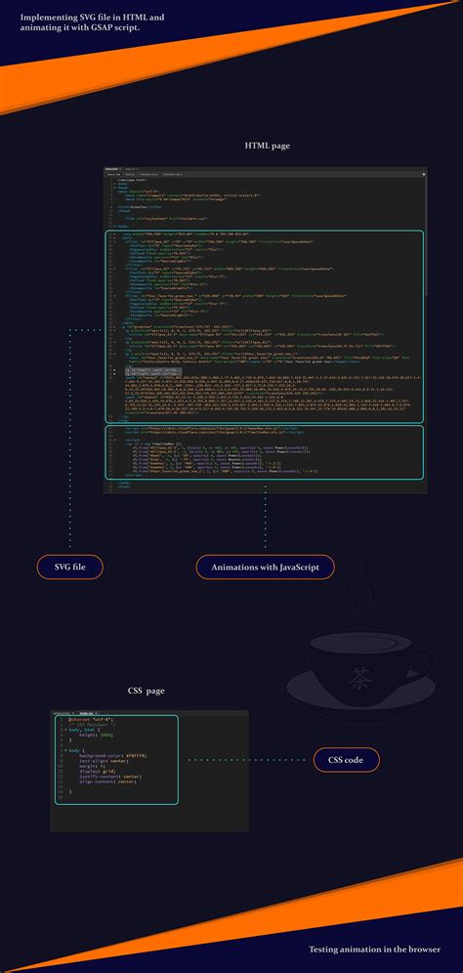
Task: Click the '@charset "utf-8";' line in the CSS
Action: [90, 720]
